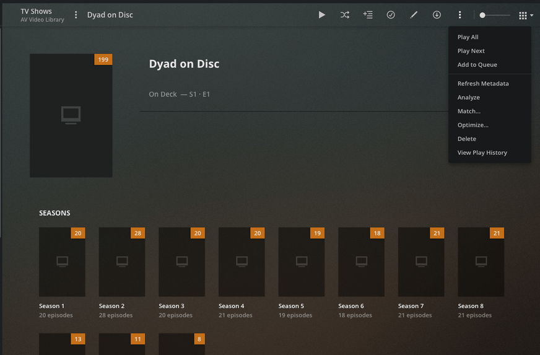Click the SEASONS section heading
540x355 pixels.
54,213
